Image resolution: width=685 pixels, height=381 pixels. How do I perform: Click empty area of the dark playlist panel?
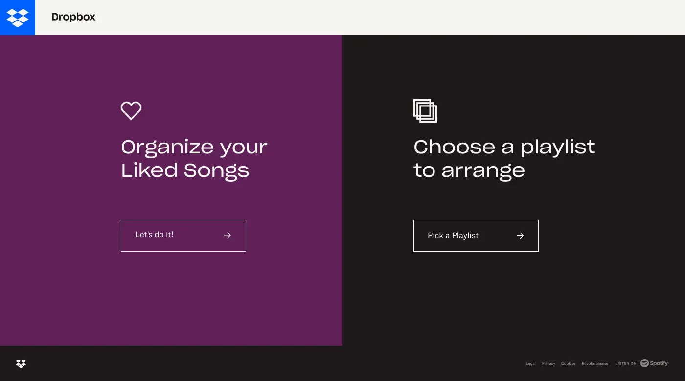[x=514, y=303]
